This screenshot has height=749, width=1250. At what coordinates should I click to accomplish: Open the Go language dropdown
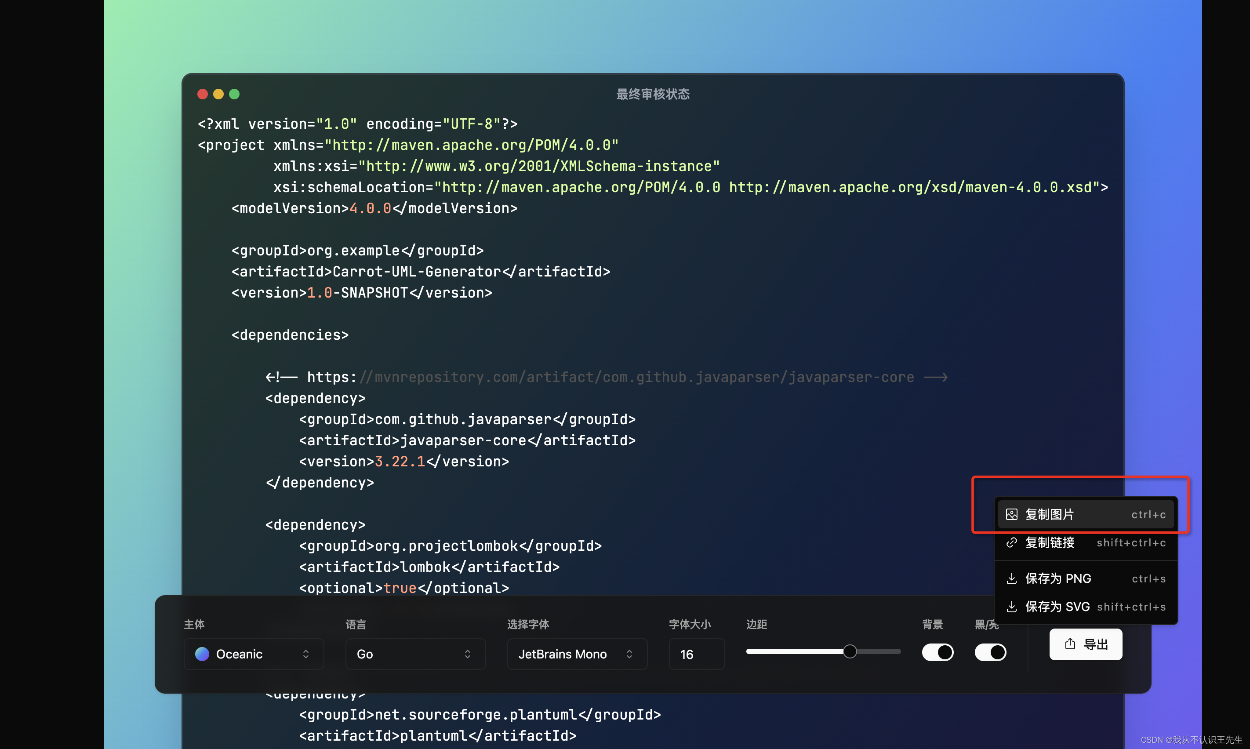click(415, 654)
